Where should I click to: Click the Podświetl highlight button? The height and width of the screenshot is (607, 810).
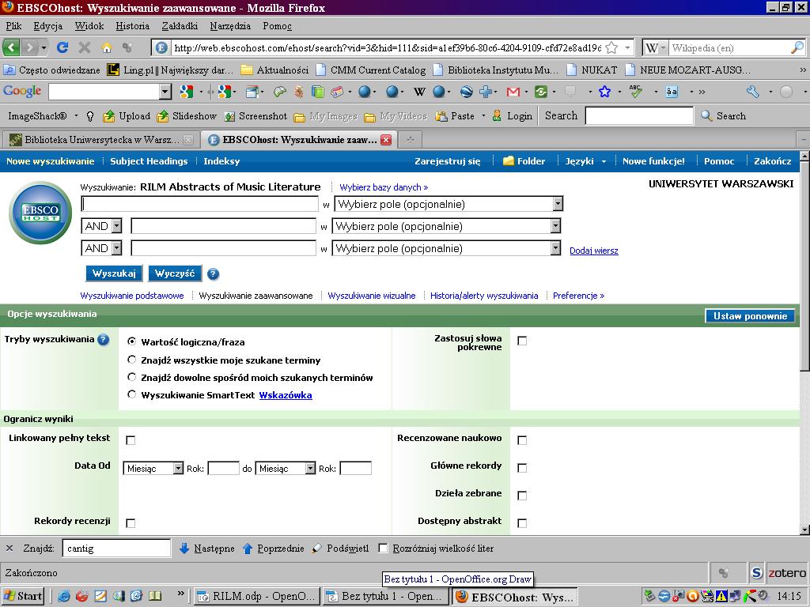tap(340, 549)
